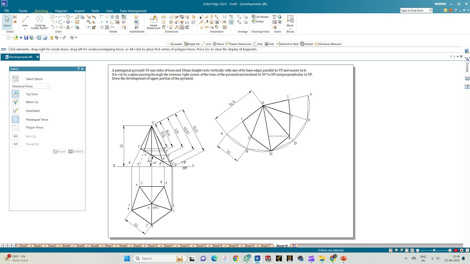The height and width of the screenshot is (264, 470).
Task: Create a new document from quick toolbar
Action: [x=8, y=38]
